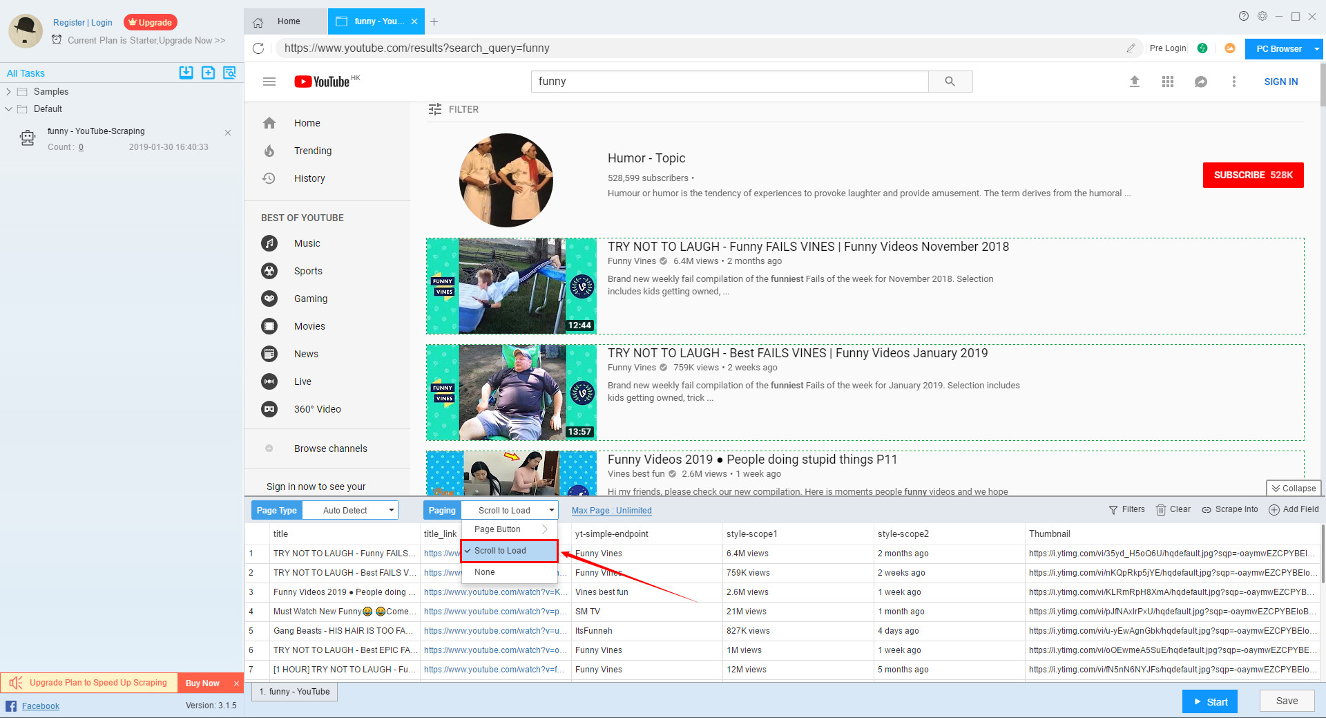Click the green status icon beside Pre Login
1326x718 pixels.
pos(1202,48)
